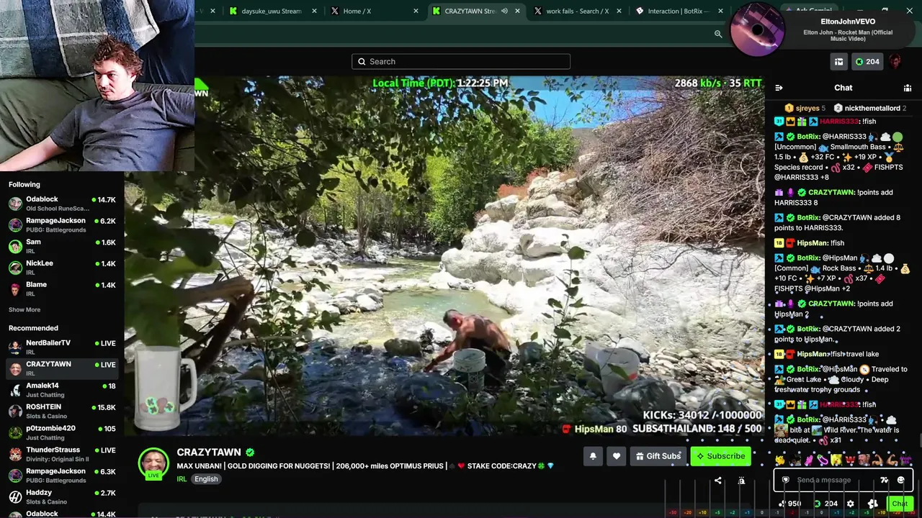Screen dimensions: 922x518
Task: Open Blame's channel from the Following list
Action: 62,289
